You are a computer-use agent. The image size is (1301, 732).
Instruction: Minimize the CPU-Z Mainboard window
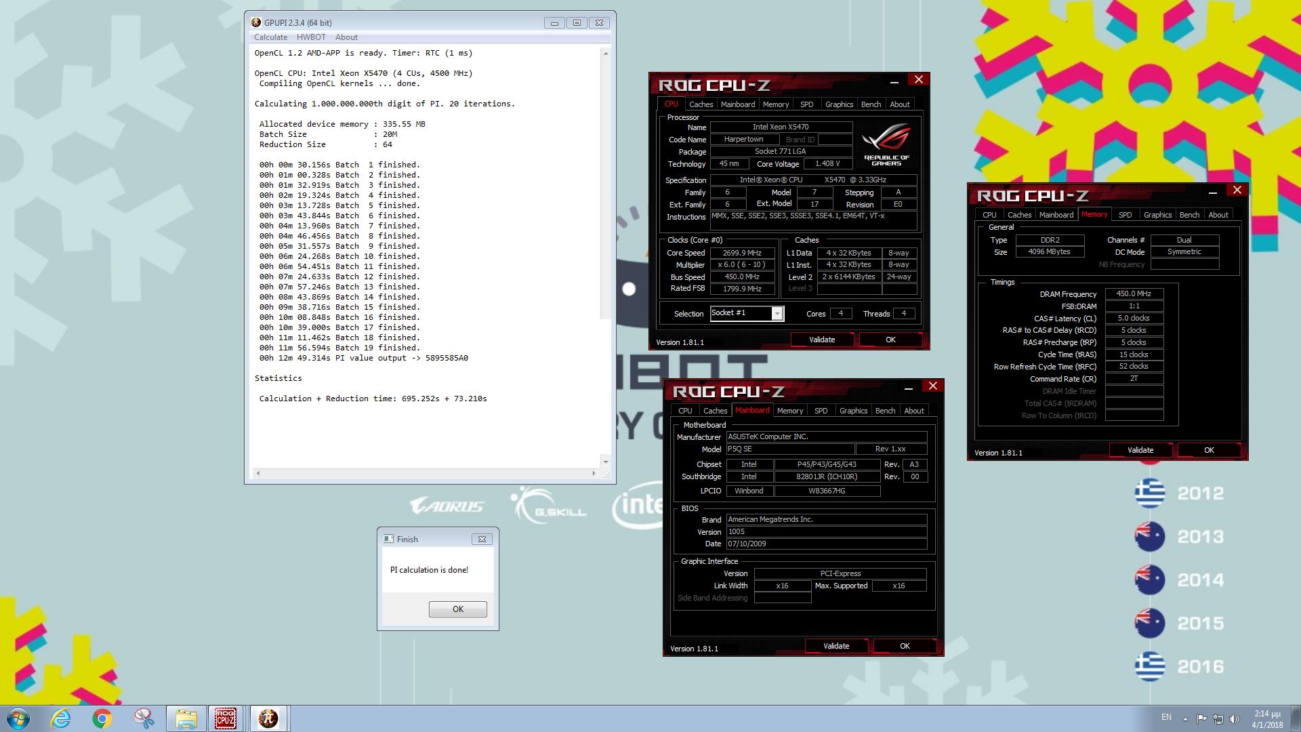tap(909, 388)
